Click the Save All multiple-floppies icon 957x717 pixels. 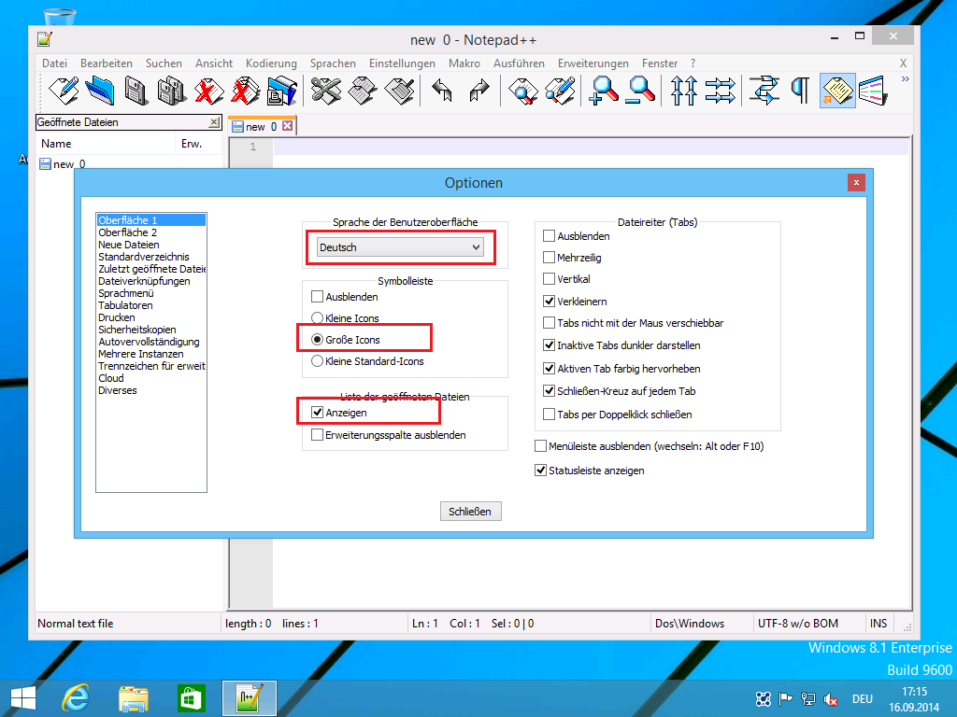coord(172,91)
